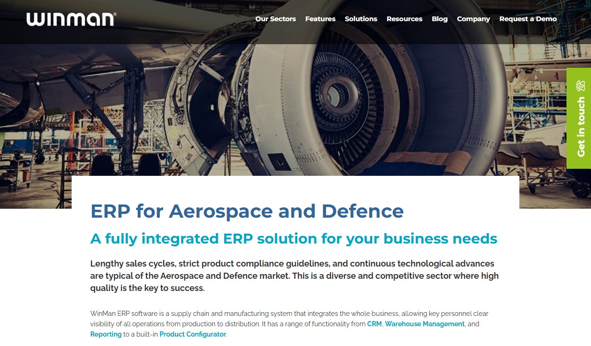Click the aircraft engine hero image
Viewport: 591px width, 346px height.
click(x=295, y=103)
